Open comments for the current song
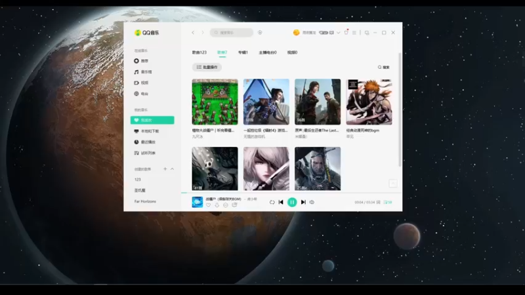The image size is (525, 295). (234, 205)
